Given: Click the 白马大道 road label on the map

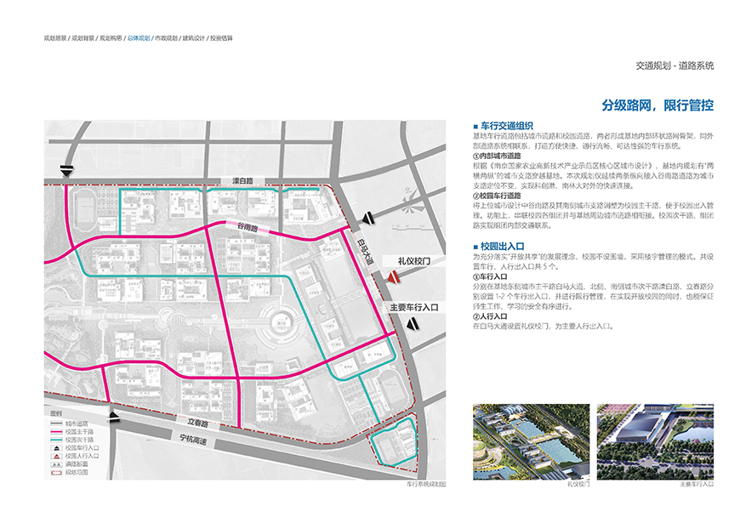Looking at the screenshot, I should coord(365,252).
